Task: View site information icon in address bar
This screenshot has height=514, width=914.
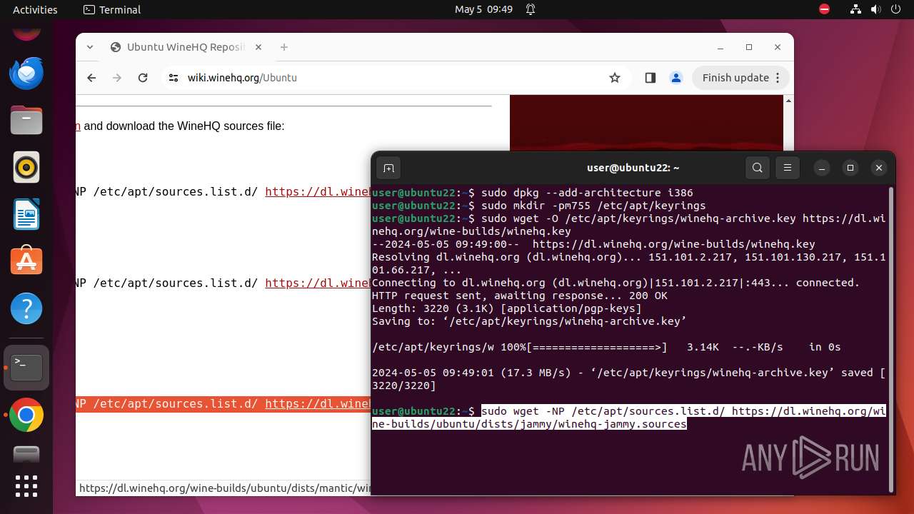Action: 174,78
